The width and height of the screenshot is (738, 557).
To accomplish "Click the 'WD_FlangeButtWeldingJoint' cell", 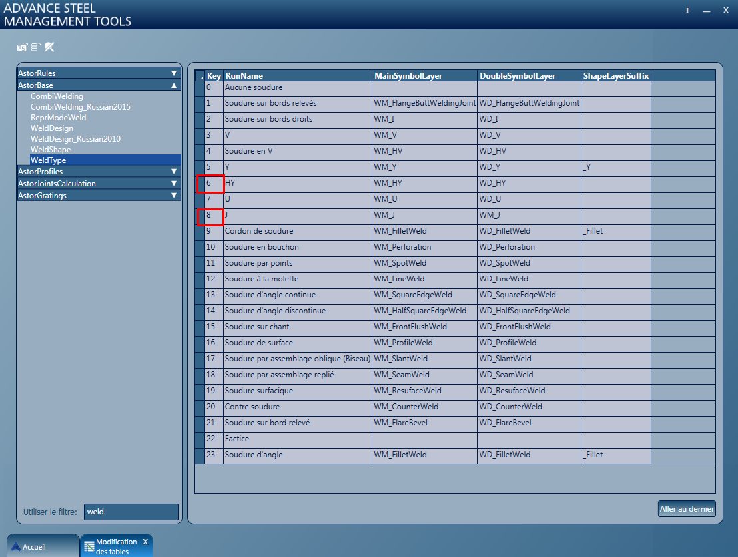I will tap(529, 104).
